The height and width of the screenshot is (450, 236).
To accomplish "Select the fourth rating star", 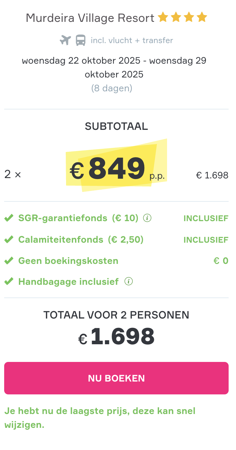I will (202, 17).
